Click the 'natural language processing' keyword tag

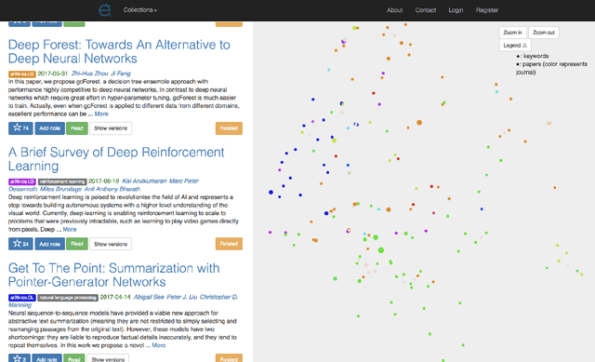pyautogui.click(x=68, y=298)
